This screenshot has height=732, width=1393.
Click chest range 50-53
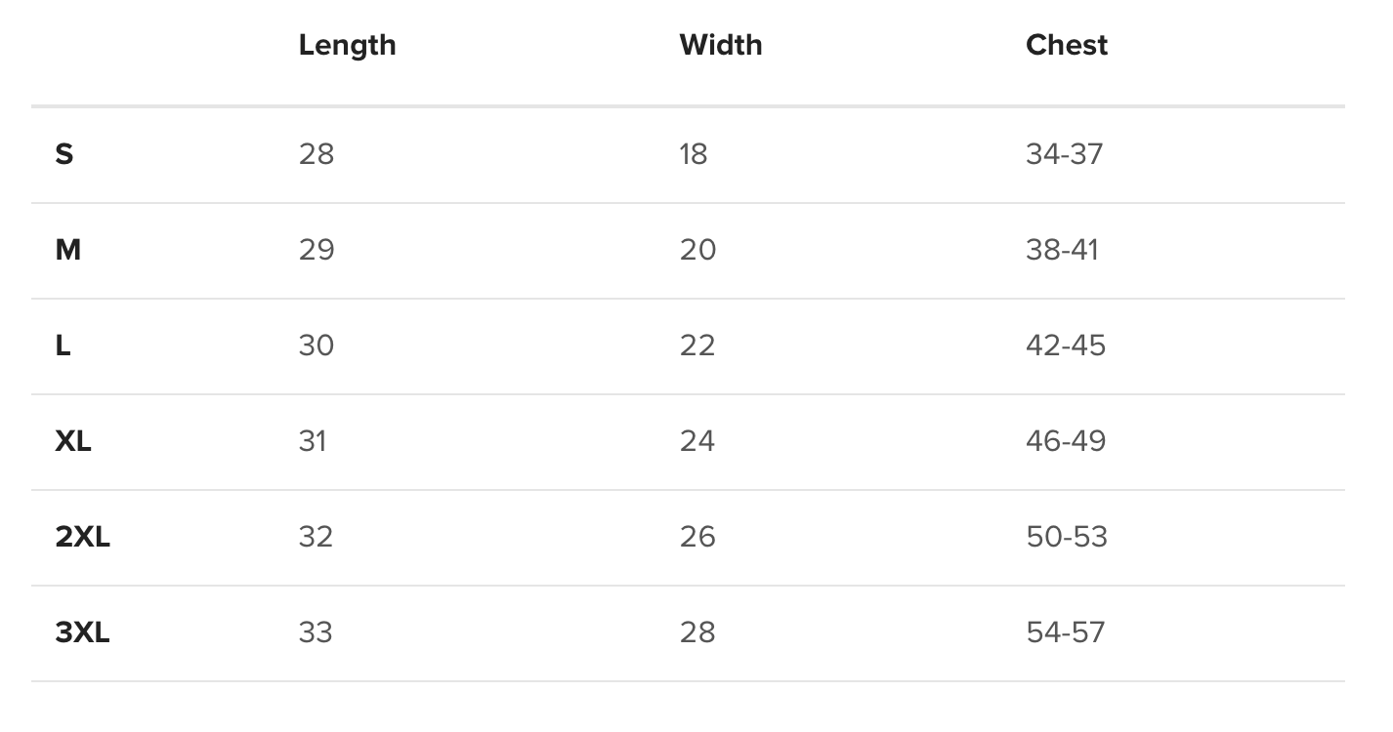(1066, 537)
